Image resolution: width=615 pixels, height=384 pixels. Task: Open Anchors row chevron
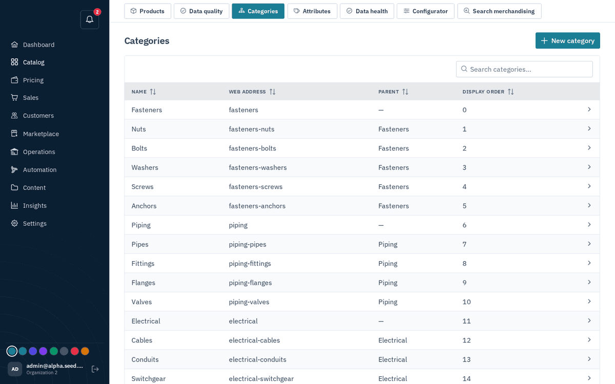pyautogui.click(x=589, y=205)
